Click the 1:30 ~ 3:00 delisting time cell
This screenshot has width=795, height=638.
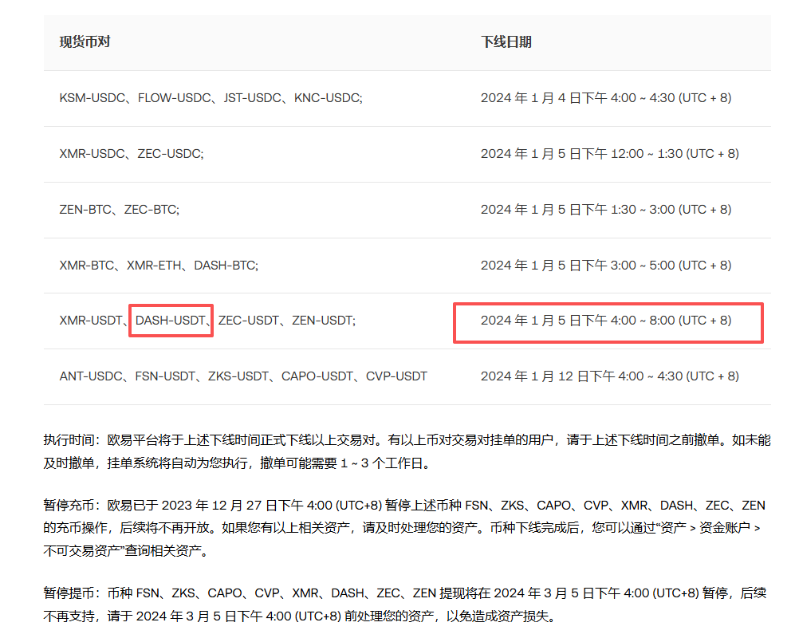point(605,210)
